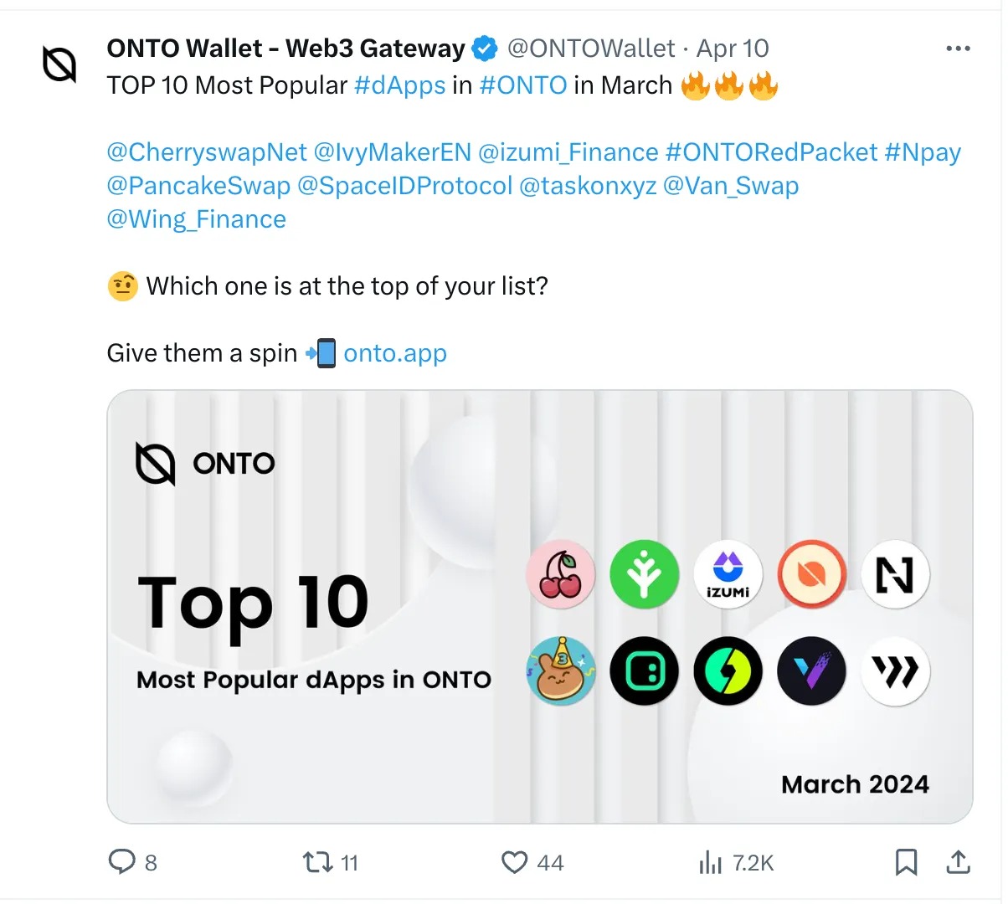Retweet this ONTO Wallet post
Screen dimensions: 1008x904
pos(318,862)
